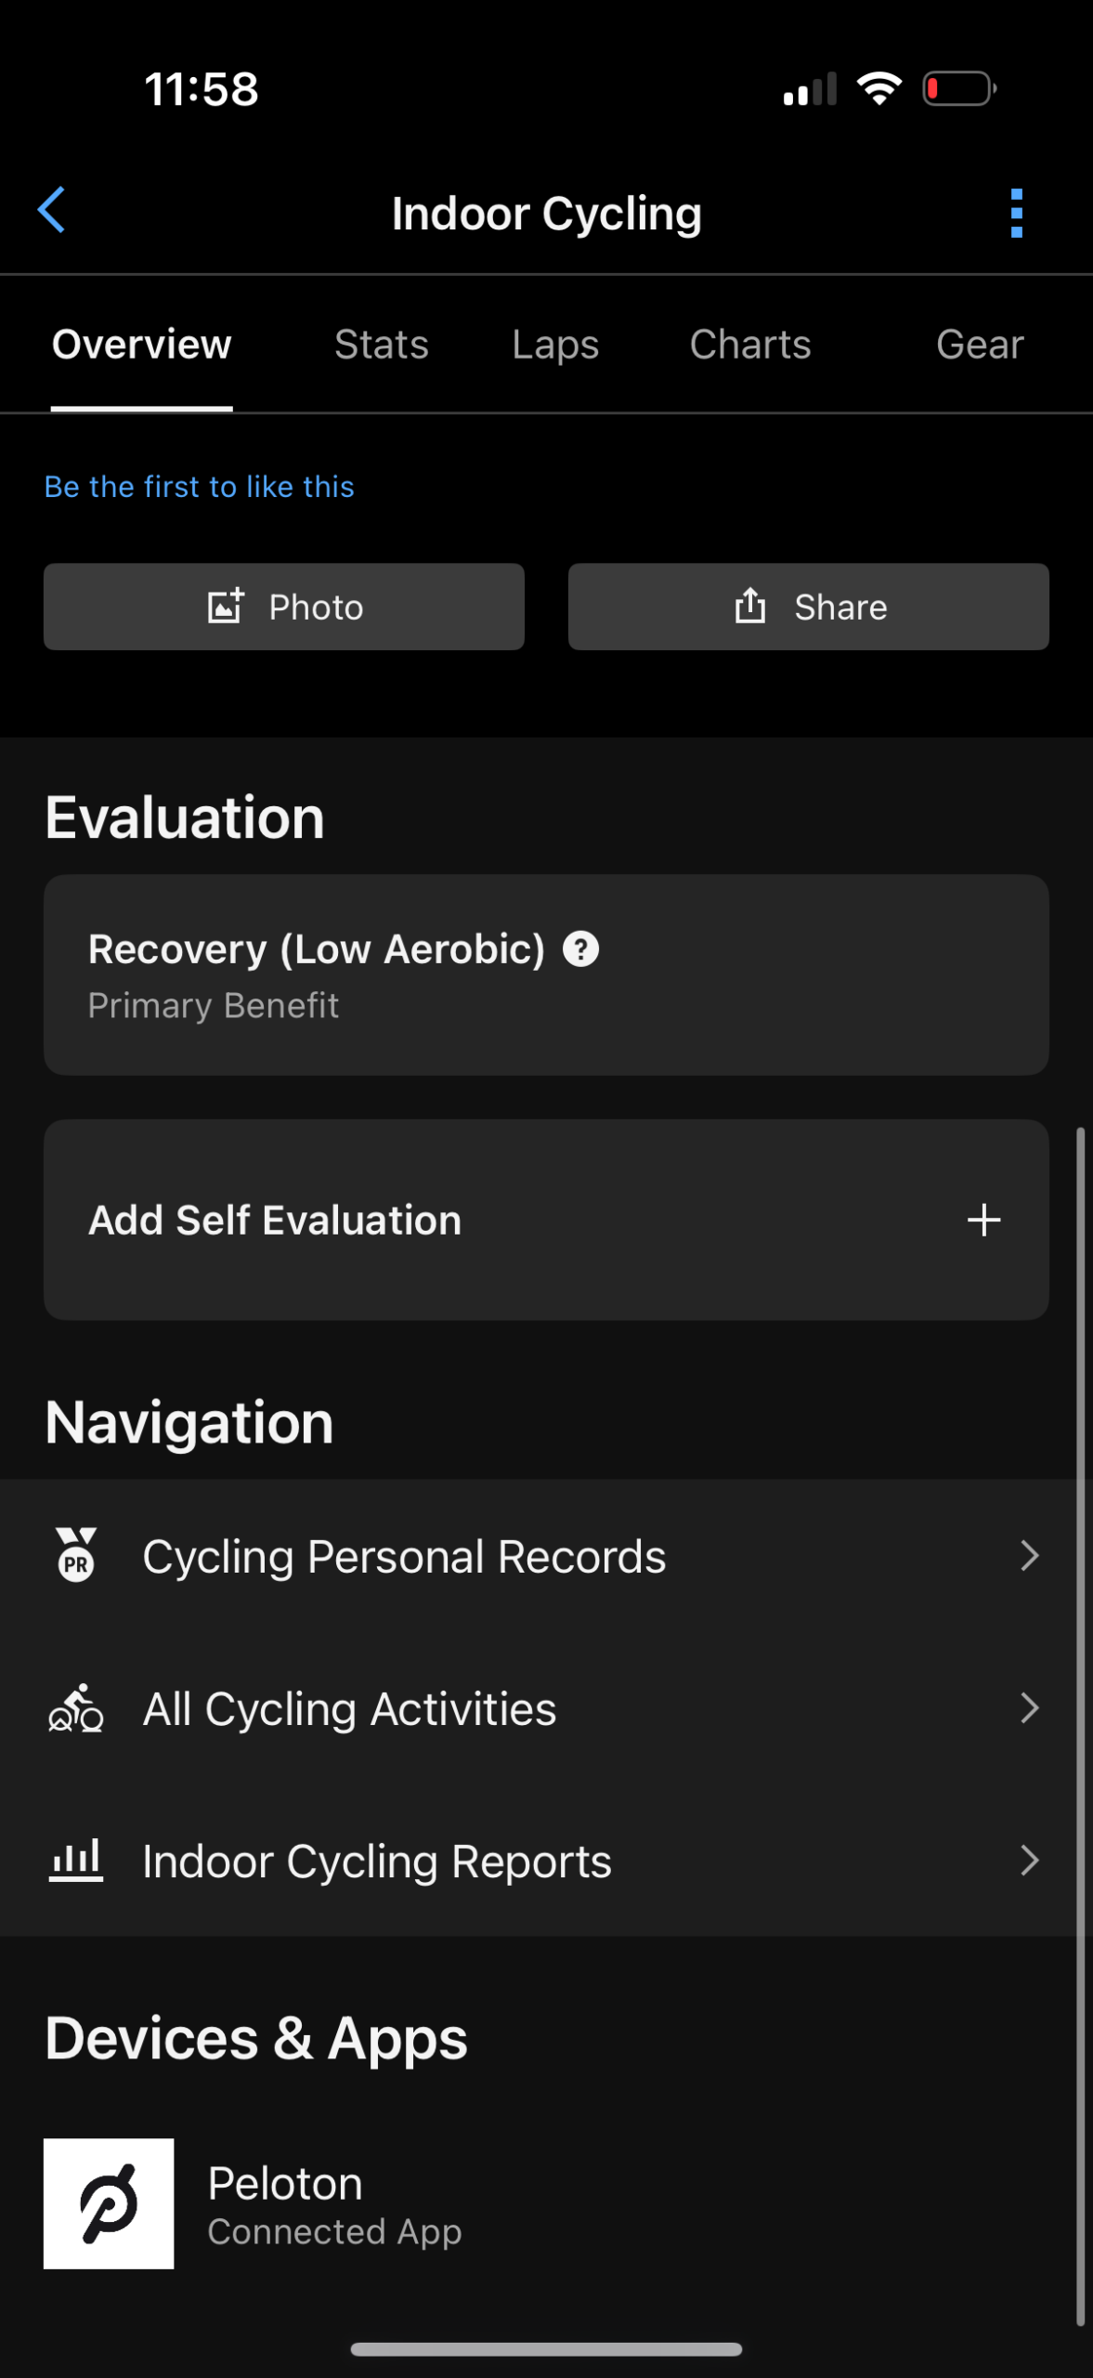The width and height of the screenshot is (1093, 2378).
Task: Tap "Be the first to like this" link
Action: pos(200,487)
